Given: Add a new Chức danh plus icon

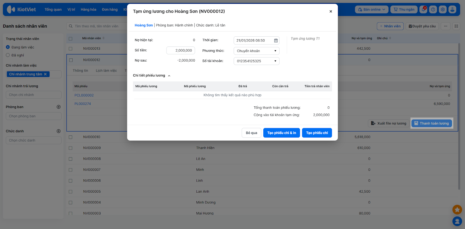Looking at the screenshot, I should (58, 131).
